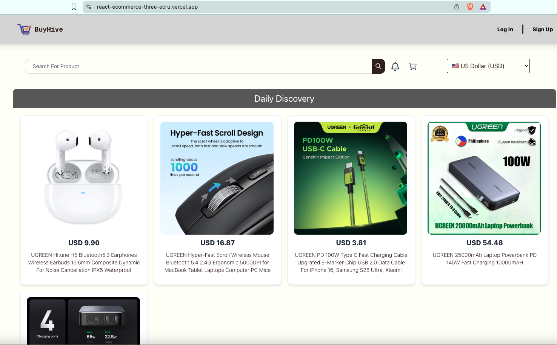Click UGREEN Hitune H5 Earphones title

[x=84, y=263]
